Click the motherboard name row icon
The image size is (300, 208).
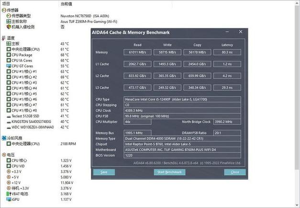pyautogui.click(x=9, y=21)
